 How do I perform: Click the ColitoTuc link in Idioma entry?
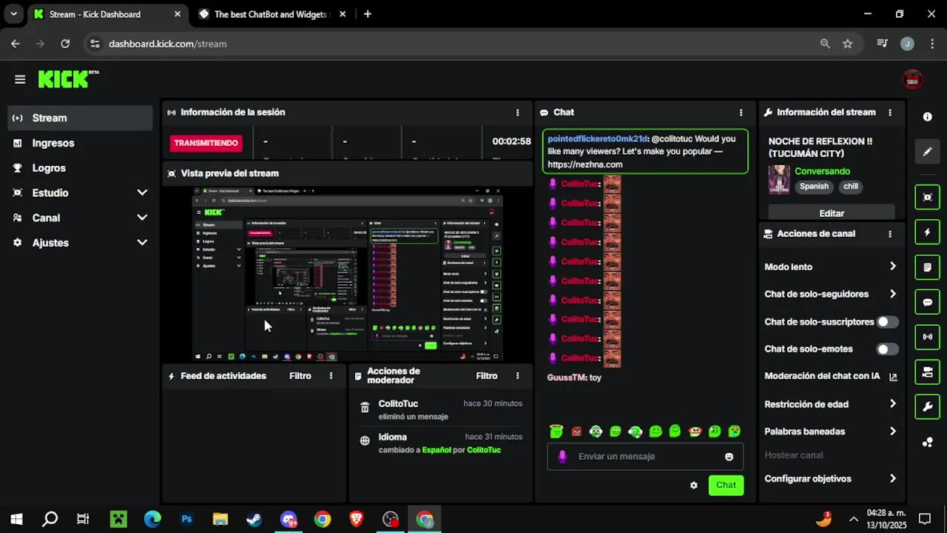click(484, 450)
